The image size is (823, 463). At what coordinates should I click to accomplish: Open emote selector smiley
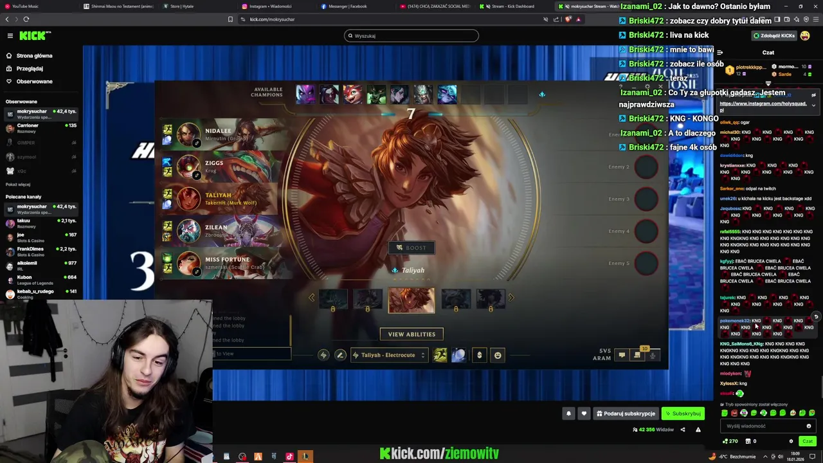coord(498,355)
